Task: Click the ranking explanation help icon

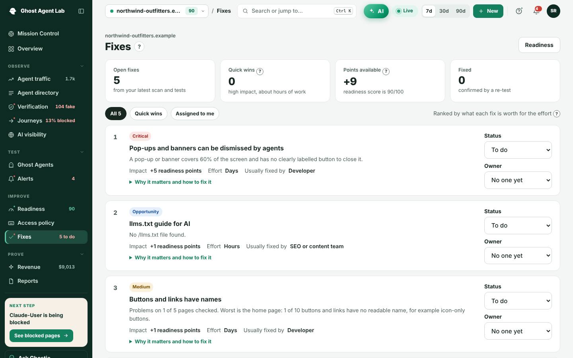Action: (x=557, y=114)
